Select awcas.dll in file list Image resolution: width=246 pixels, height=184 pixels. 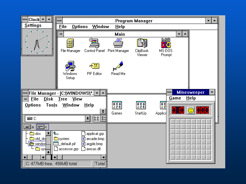point(91,149)
